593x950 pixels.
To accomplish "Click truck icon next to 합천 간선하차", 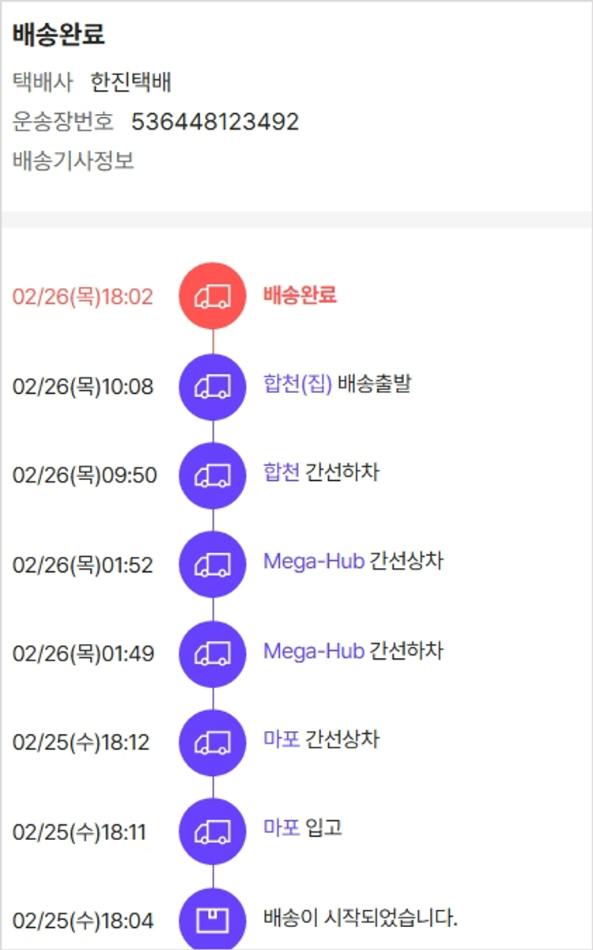I will [213, 475].
